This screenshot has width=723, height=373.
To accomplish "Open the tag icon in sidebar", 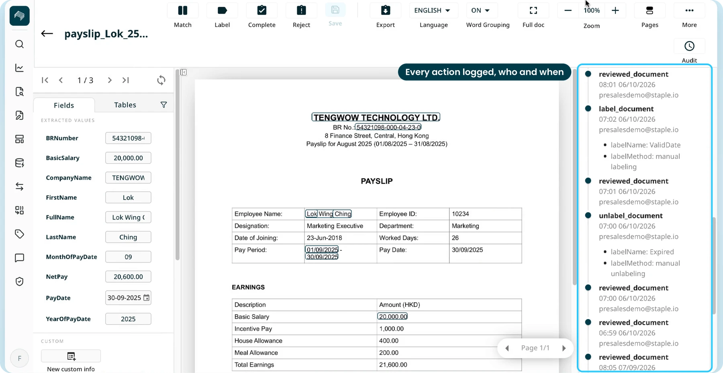I will [19, 234].
